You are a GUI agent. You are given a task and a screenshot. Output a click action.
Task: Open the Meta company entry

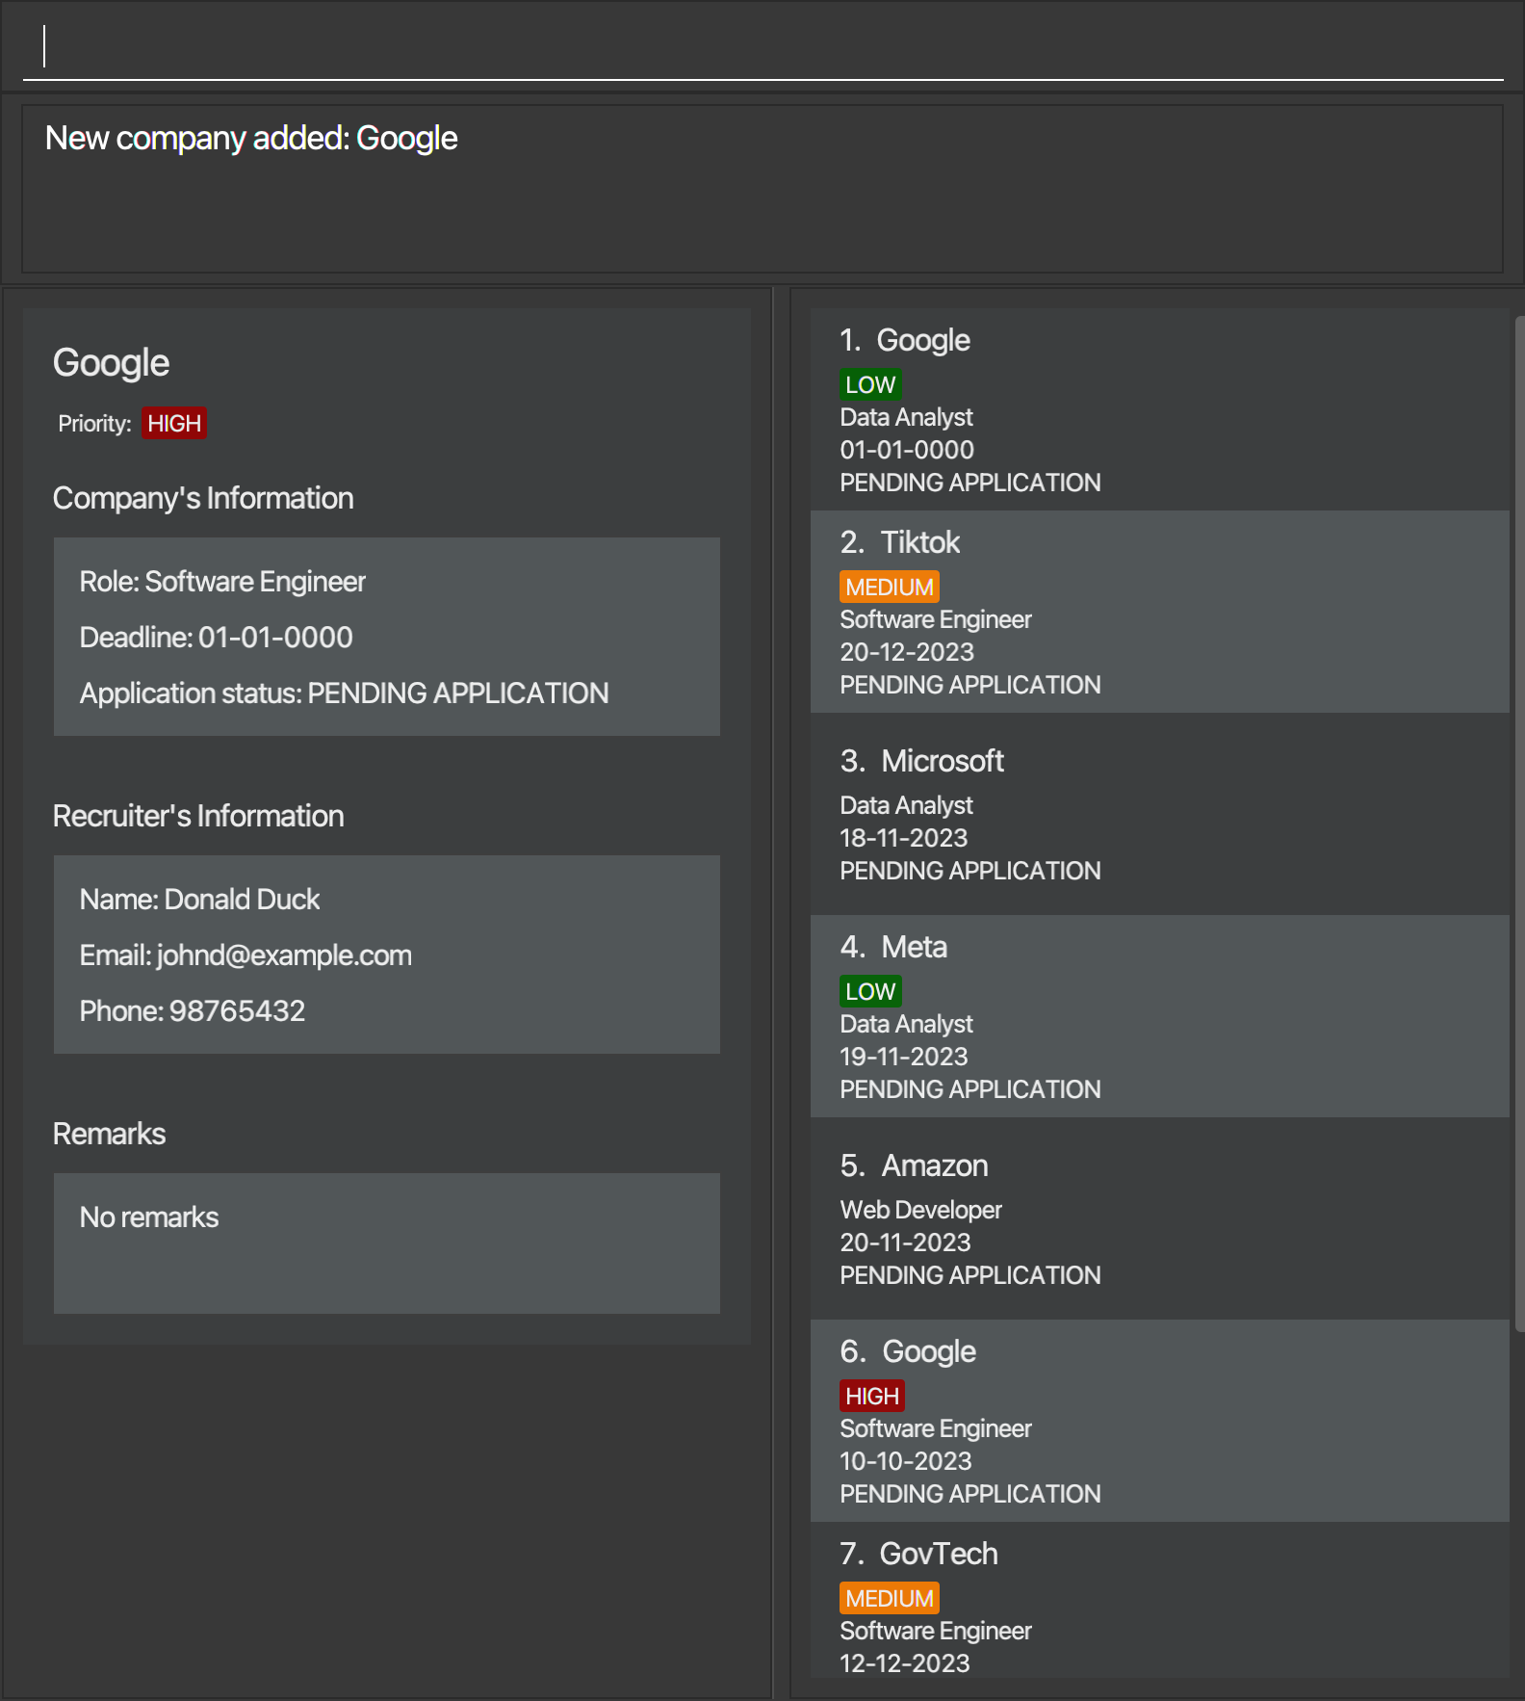pos(1159,1016)
